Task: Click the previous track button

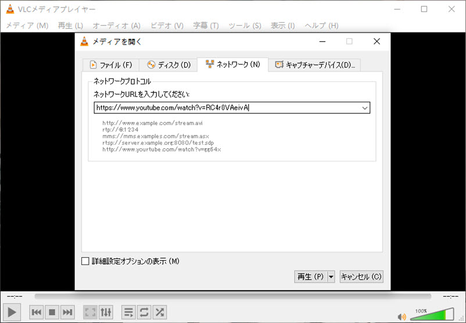Action: (x=37, y=312)
